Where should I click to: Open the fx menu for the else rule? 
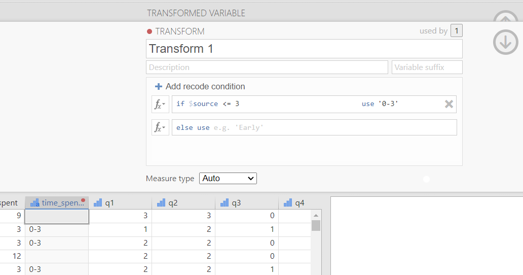[x=160, y=127]
